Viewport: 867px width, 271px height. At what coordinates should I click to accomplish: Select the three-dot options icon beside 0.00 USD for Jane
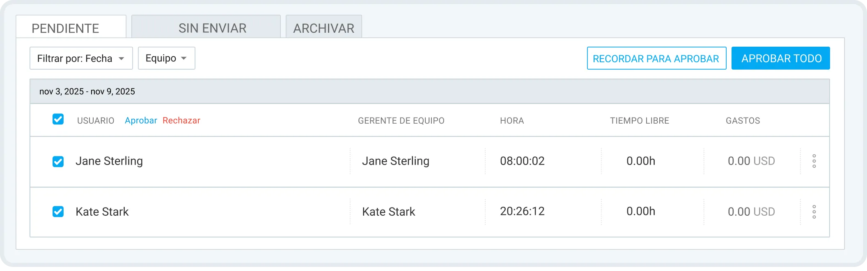point(813,162)
